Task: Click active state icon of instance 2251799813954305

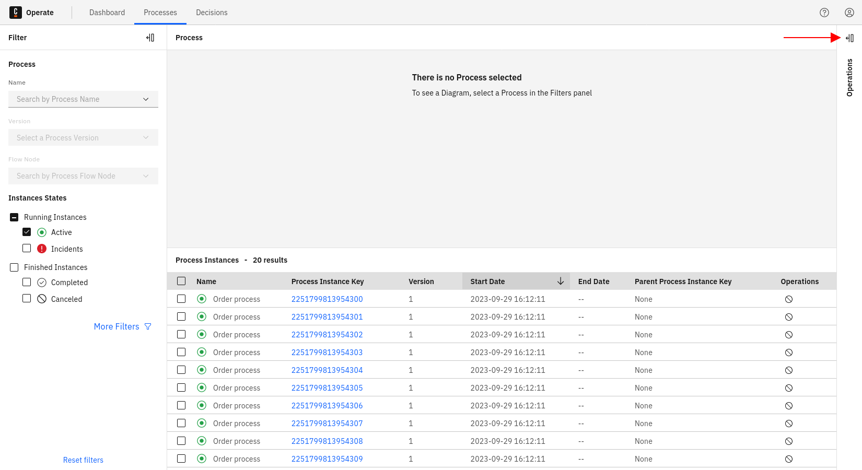Action: tap(202, 387)
